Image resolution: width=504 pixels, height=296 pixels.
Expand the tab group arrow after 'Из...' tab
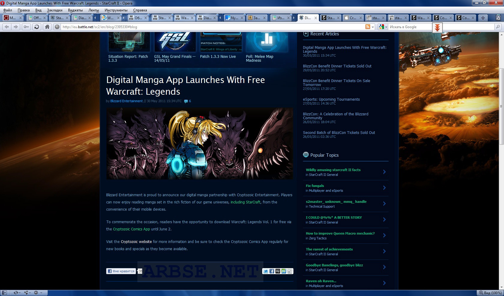point(293,18)
